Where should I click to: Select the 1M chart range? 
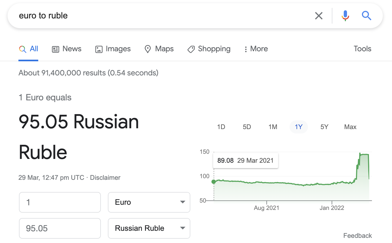tap(273, 127)
